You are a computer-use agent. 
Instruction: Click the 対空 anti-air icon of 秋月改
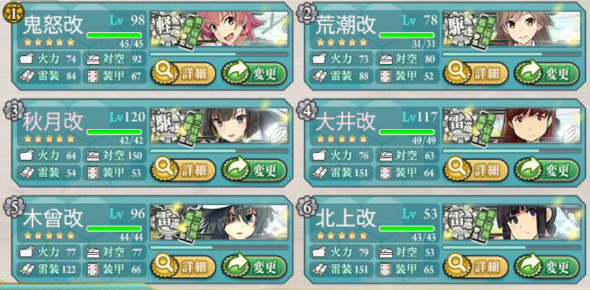coord(92,155)
